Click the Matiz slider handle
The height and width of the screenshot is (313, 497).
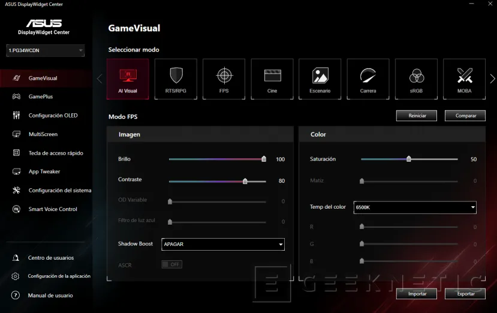click(362, 181)
